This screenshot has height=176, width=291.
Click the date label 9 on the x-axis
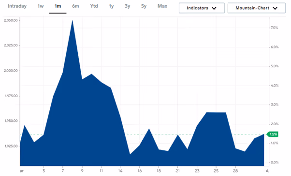point(82,171)
